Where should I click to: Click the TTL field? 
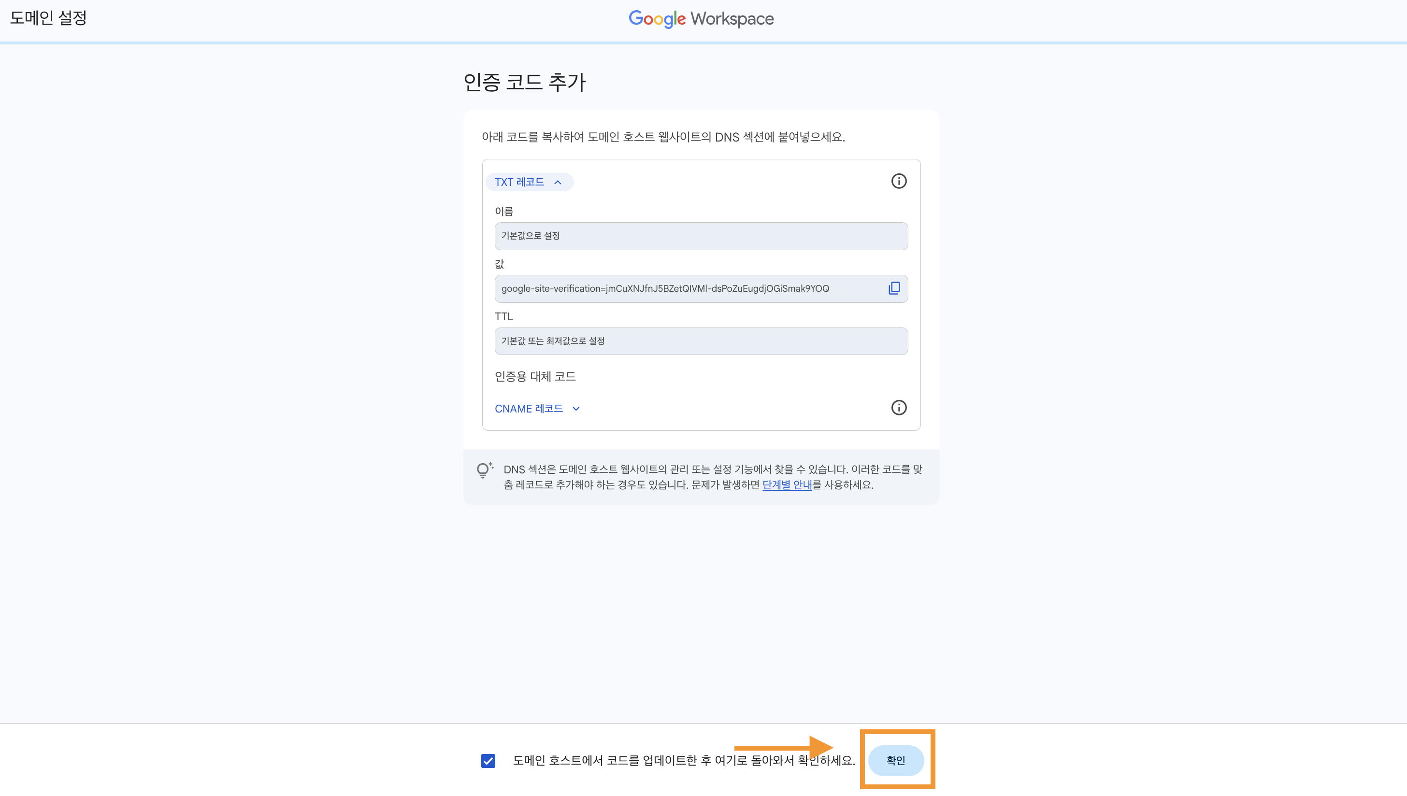tap(701, 341)
